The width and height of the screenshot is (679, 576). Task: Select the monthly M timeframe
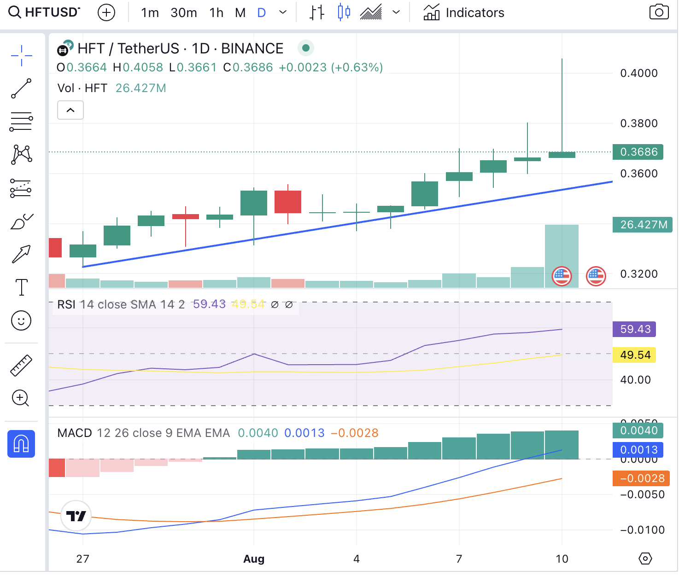pos(240,12)
